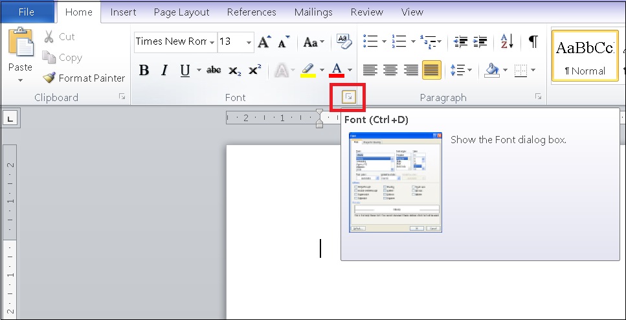Screen dimensions: 626x320
Task: Apply red font color
Action: click(337, 70)
